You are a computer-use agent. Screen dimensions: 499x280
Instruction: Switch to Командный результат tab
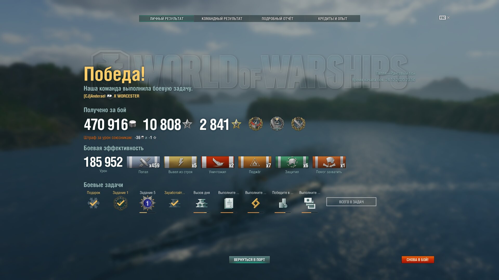tap(222, 19)
